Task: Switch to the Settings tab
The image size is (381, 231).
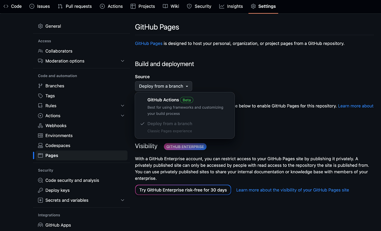Action: tap(263, 6)
